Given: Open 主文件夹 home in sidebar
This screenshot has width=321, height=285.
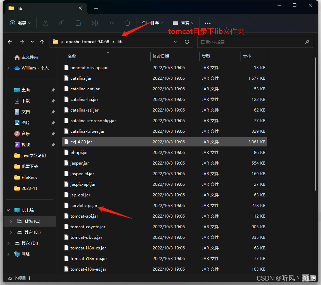Looking at the screenshot, I should tap(26, 57).
